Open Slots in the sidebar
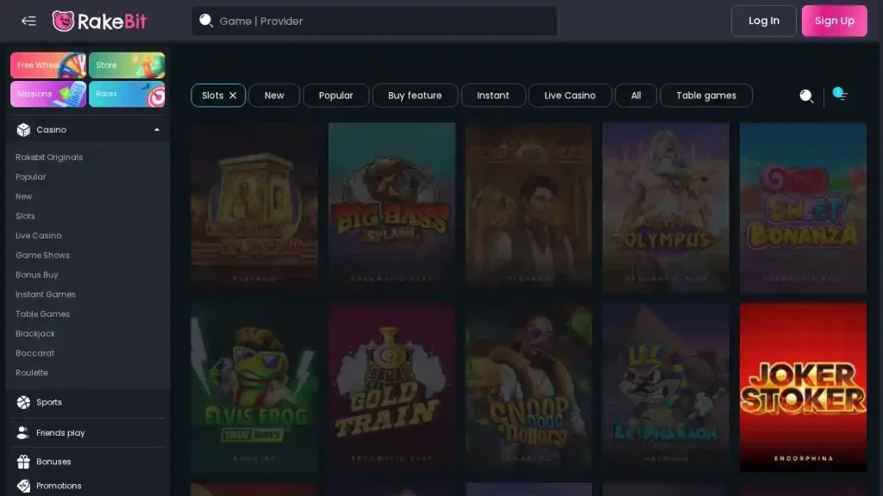 click(x=25, y=216)
